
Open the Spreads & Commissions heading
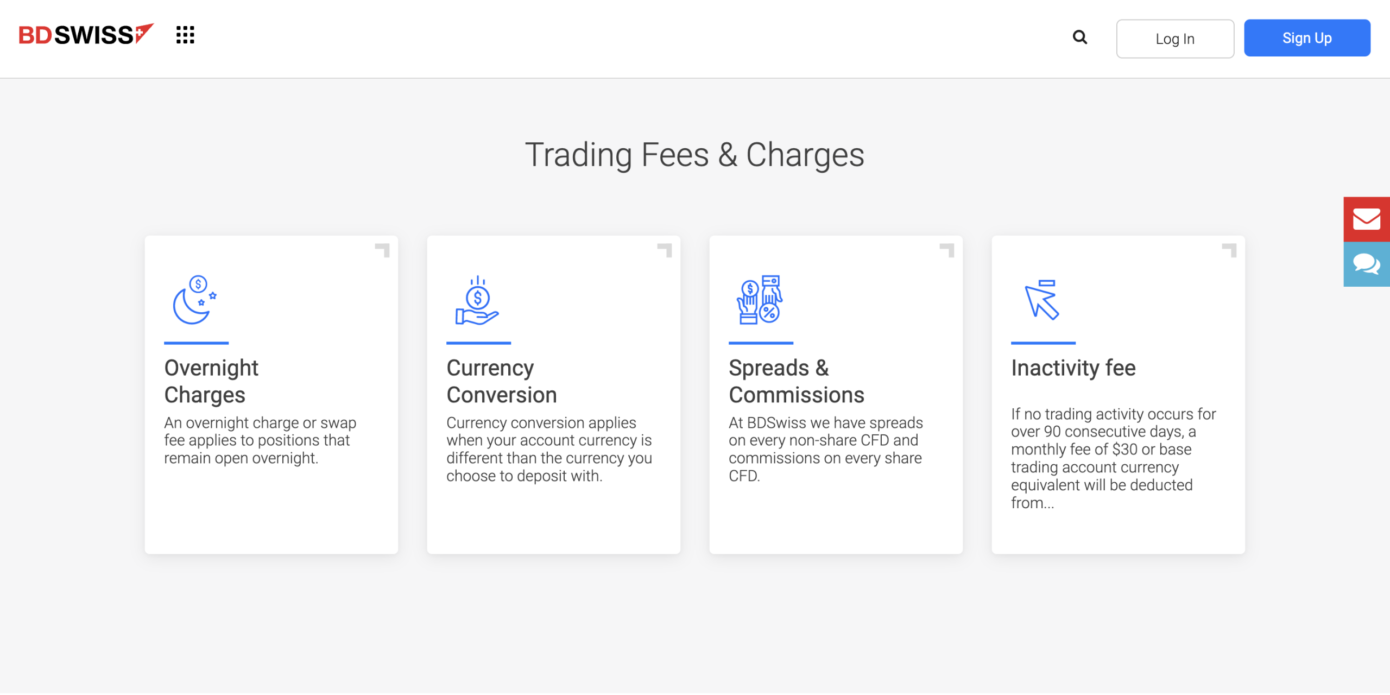tap(796, 381)
